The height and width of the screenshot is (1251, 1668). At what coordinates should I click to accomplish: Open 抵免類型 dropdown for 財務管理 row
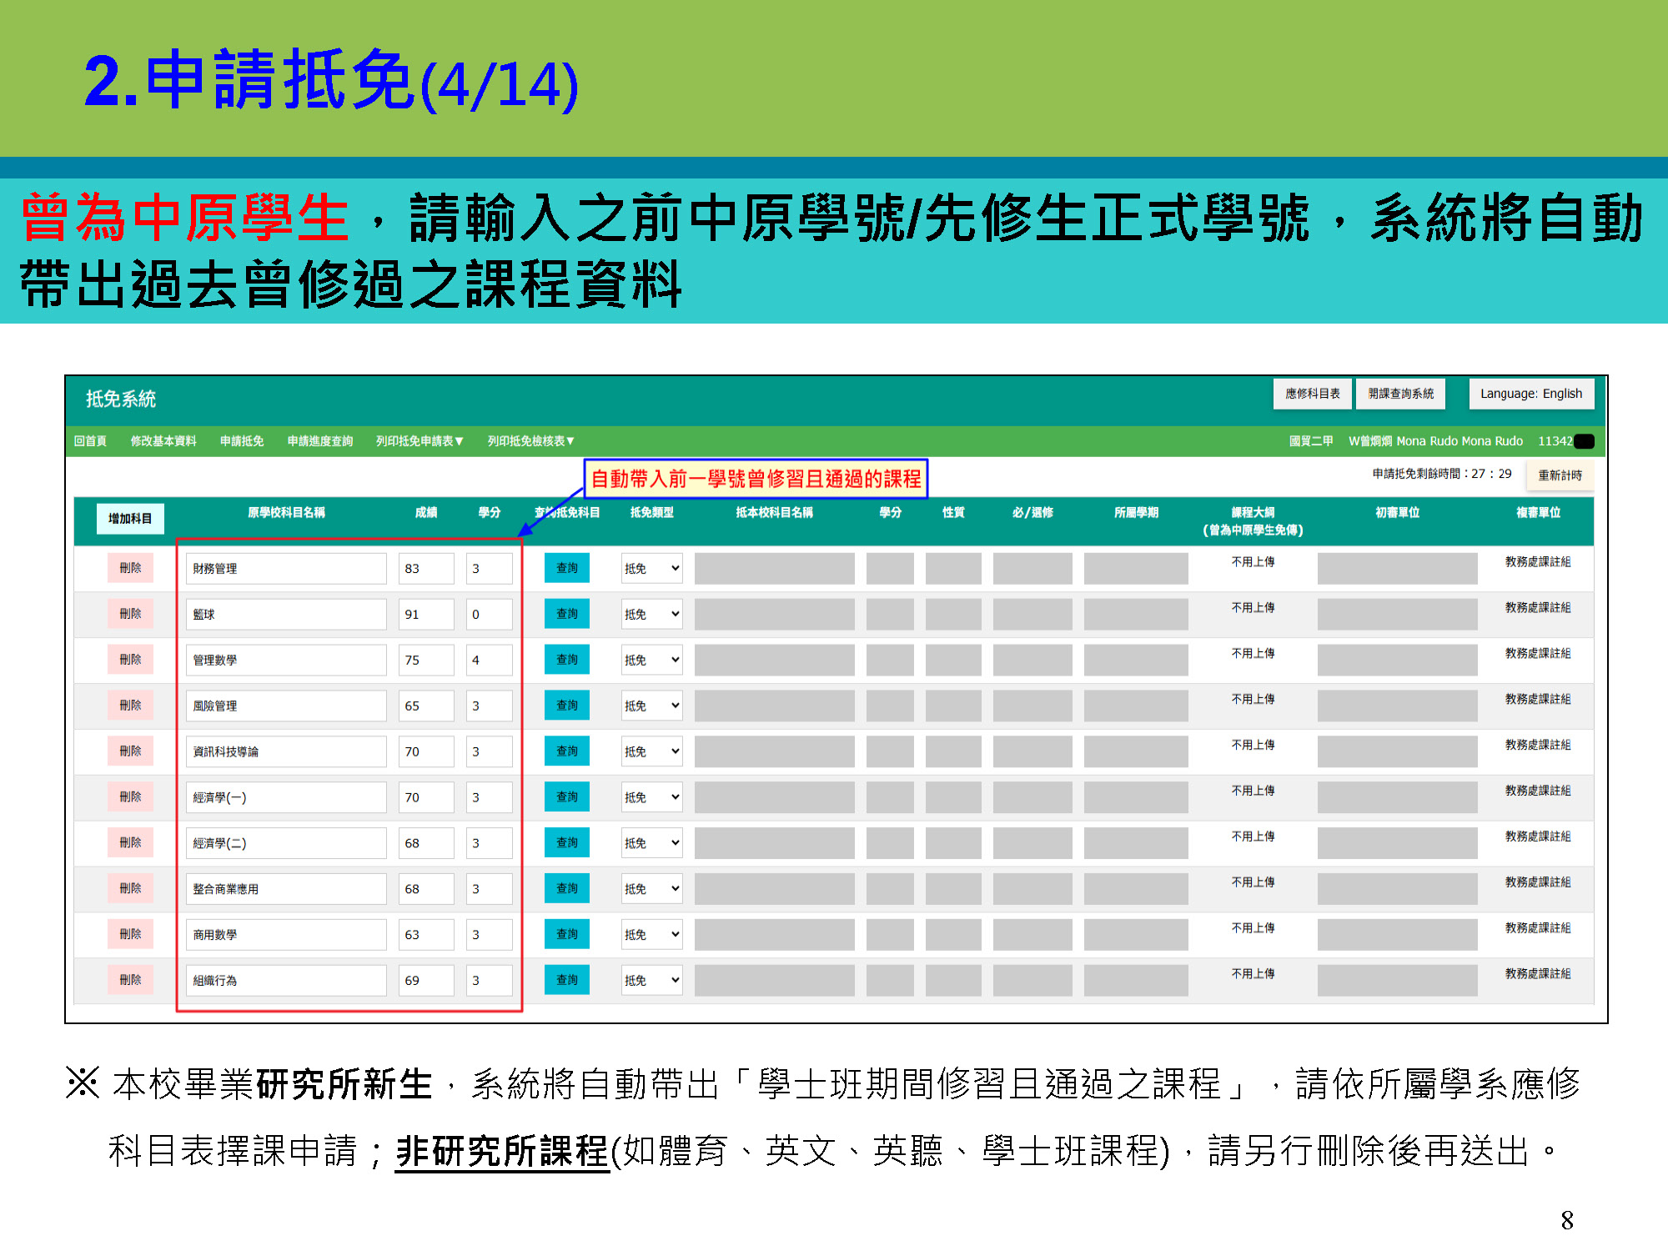point(651,568)
